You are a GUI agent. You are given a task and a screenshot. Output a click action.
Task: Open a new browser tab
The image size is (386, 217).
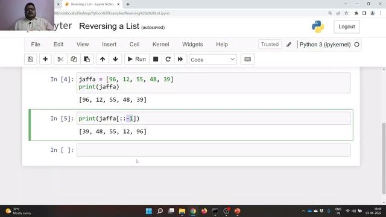click(128, 4)
